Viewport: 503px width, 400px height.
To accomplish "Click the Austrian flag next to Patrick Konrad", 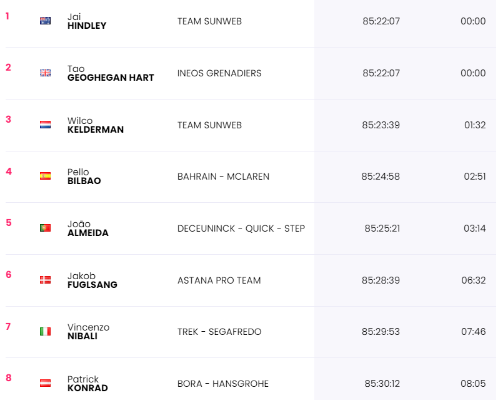I will [45, 383].
